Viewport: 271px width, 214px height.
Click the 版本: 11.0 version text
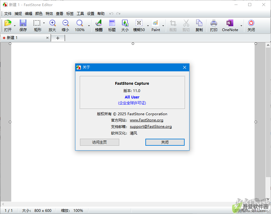tap(132, 91)
